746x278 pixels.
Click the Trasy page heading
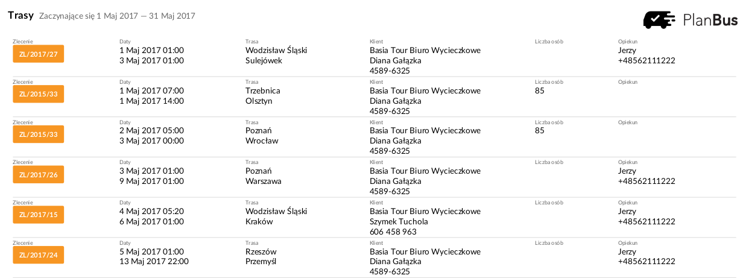coord(21,16)
